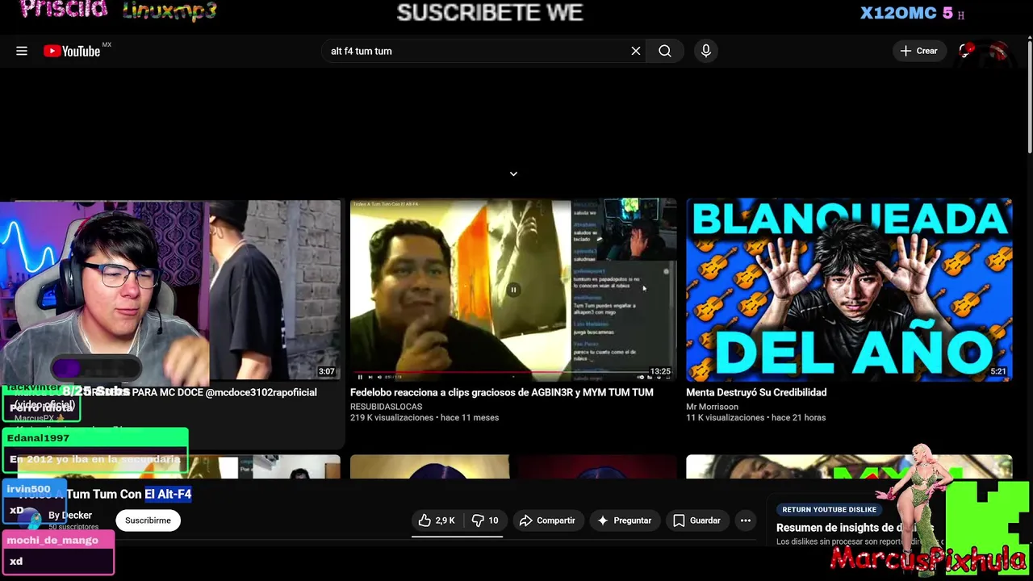Image resolution: width=1033 pixels, height=581 pixels.
Task: Save video with Guardar
Action: pyautogui.click(x=696, y=520)
